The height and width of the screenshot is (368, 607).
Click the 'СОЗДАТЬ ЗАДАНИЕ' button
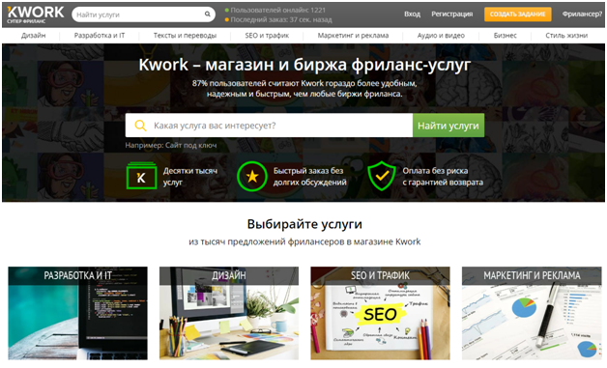click(517, 14)
